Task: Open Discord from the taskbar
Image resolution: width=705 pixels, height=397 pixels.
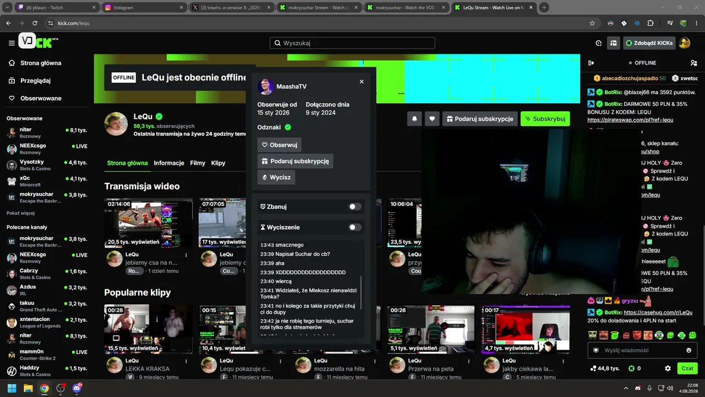Action: coord(77,388)
